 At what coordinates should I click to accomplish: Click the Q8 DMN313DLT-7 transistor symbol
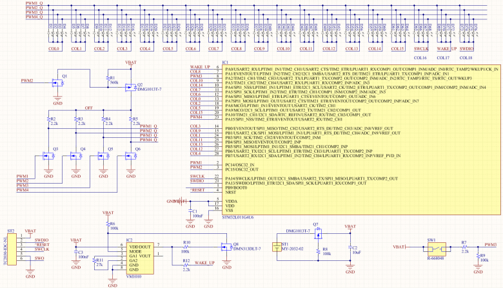pyautogui.click(x=226, y=248)
